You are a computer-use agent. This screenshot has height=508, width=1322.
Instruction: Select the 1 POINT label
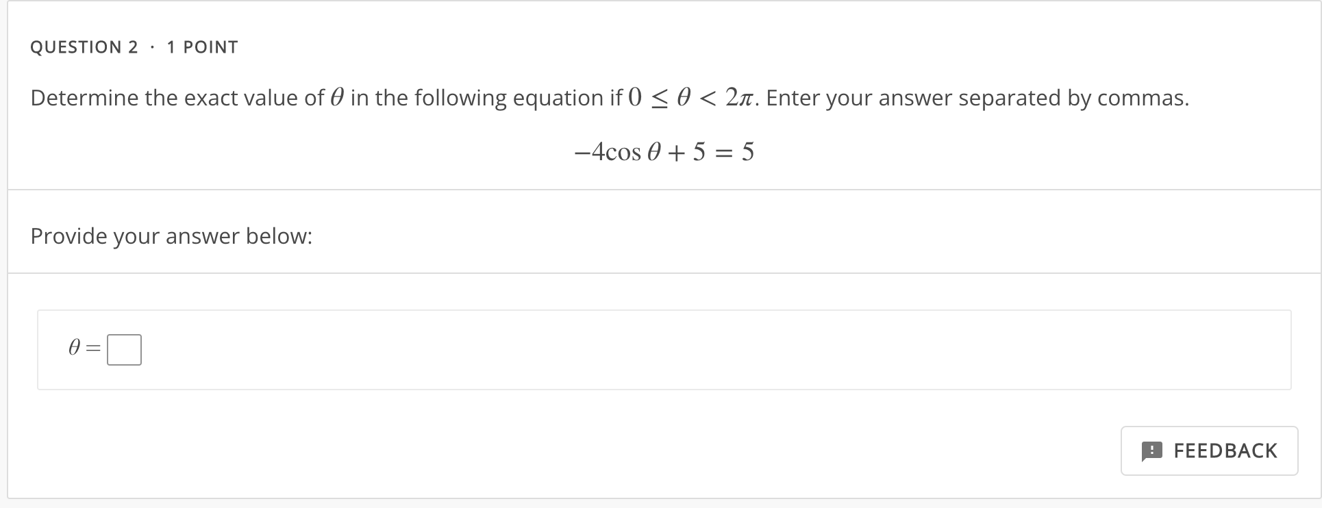point(201,47)
